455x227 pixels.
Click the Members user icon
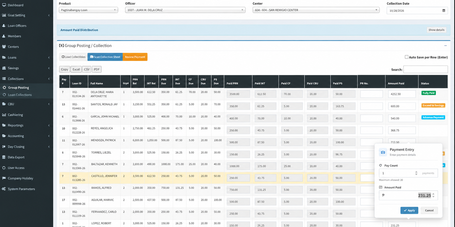click(4, 36)
